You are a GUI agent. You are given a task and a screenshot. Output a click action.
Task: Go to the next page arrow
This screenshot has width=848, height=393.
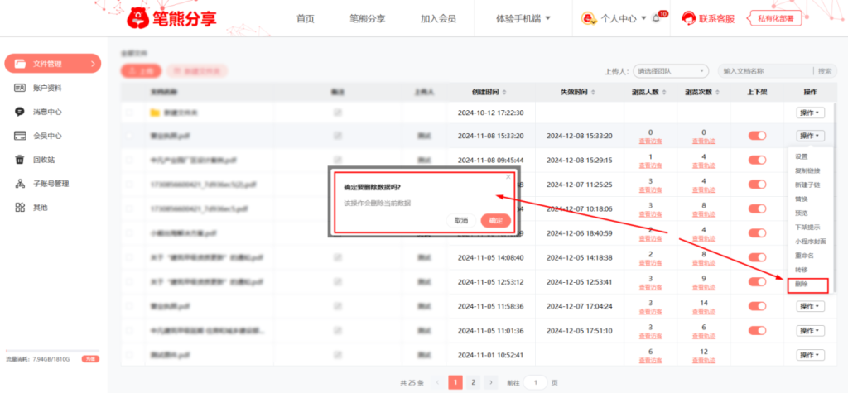coord(490,382)
